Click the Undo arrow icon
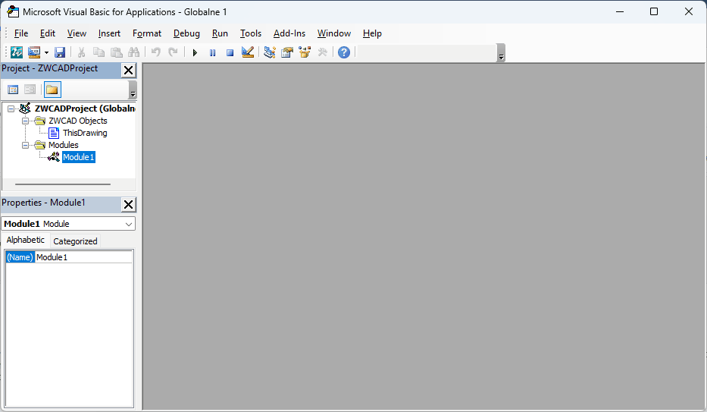This screenshot has width=707, height=412. (x=155, y=52)
